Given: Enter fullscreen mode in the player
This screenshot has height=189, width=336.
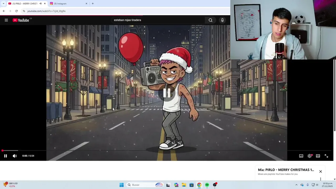Looking at the screenshot, I should click(326, 156).
